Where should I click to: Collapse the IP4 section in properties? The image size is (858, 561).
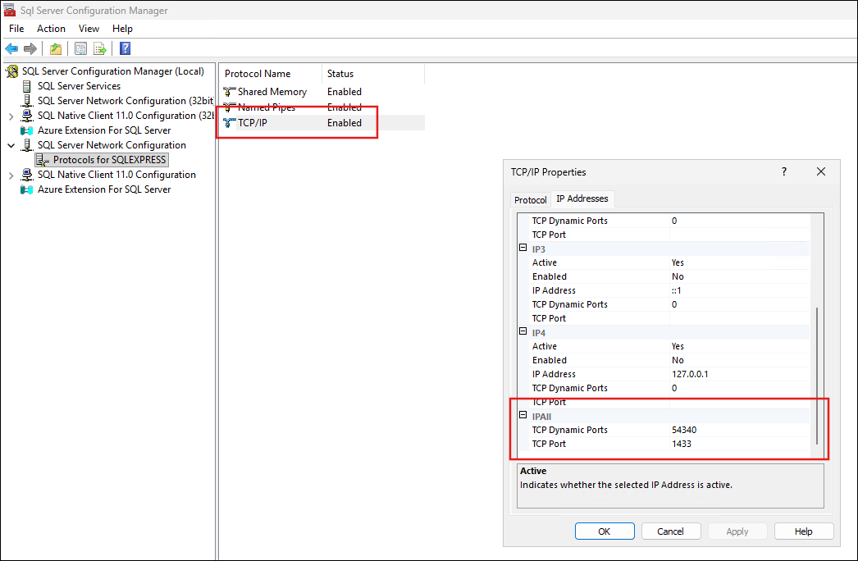pos(523,331)
